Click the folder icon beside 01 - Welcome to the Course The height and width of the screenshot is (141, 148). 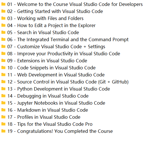[3, 4]
